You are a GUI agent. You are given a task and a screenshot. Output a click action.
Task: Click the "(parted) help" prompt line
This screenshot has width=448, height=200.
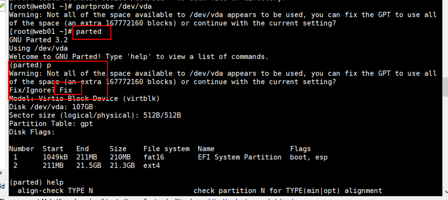click(36, 182)
